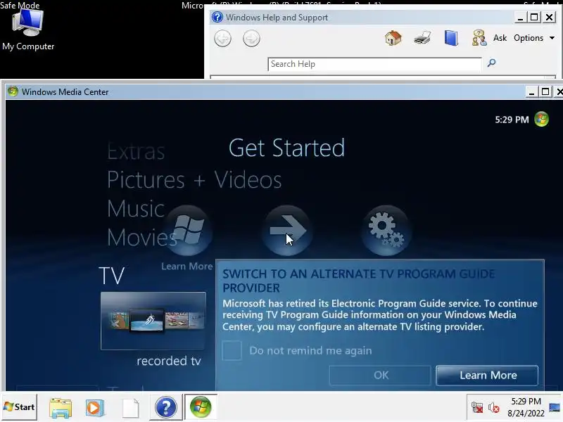Click the Get Started heading
This screenshot has height=422, width=563.
[286, 148]
